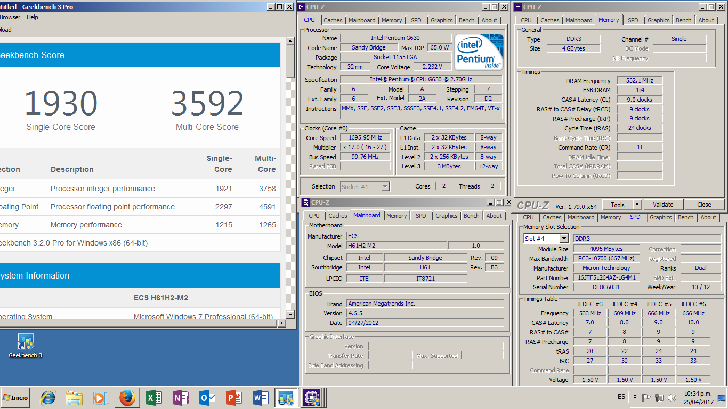728x409 pixels.
Task: Click the Close button in CPU-Z Memory window
Action: click(704, 204)
